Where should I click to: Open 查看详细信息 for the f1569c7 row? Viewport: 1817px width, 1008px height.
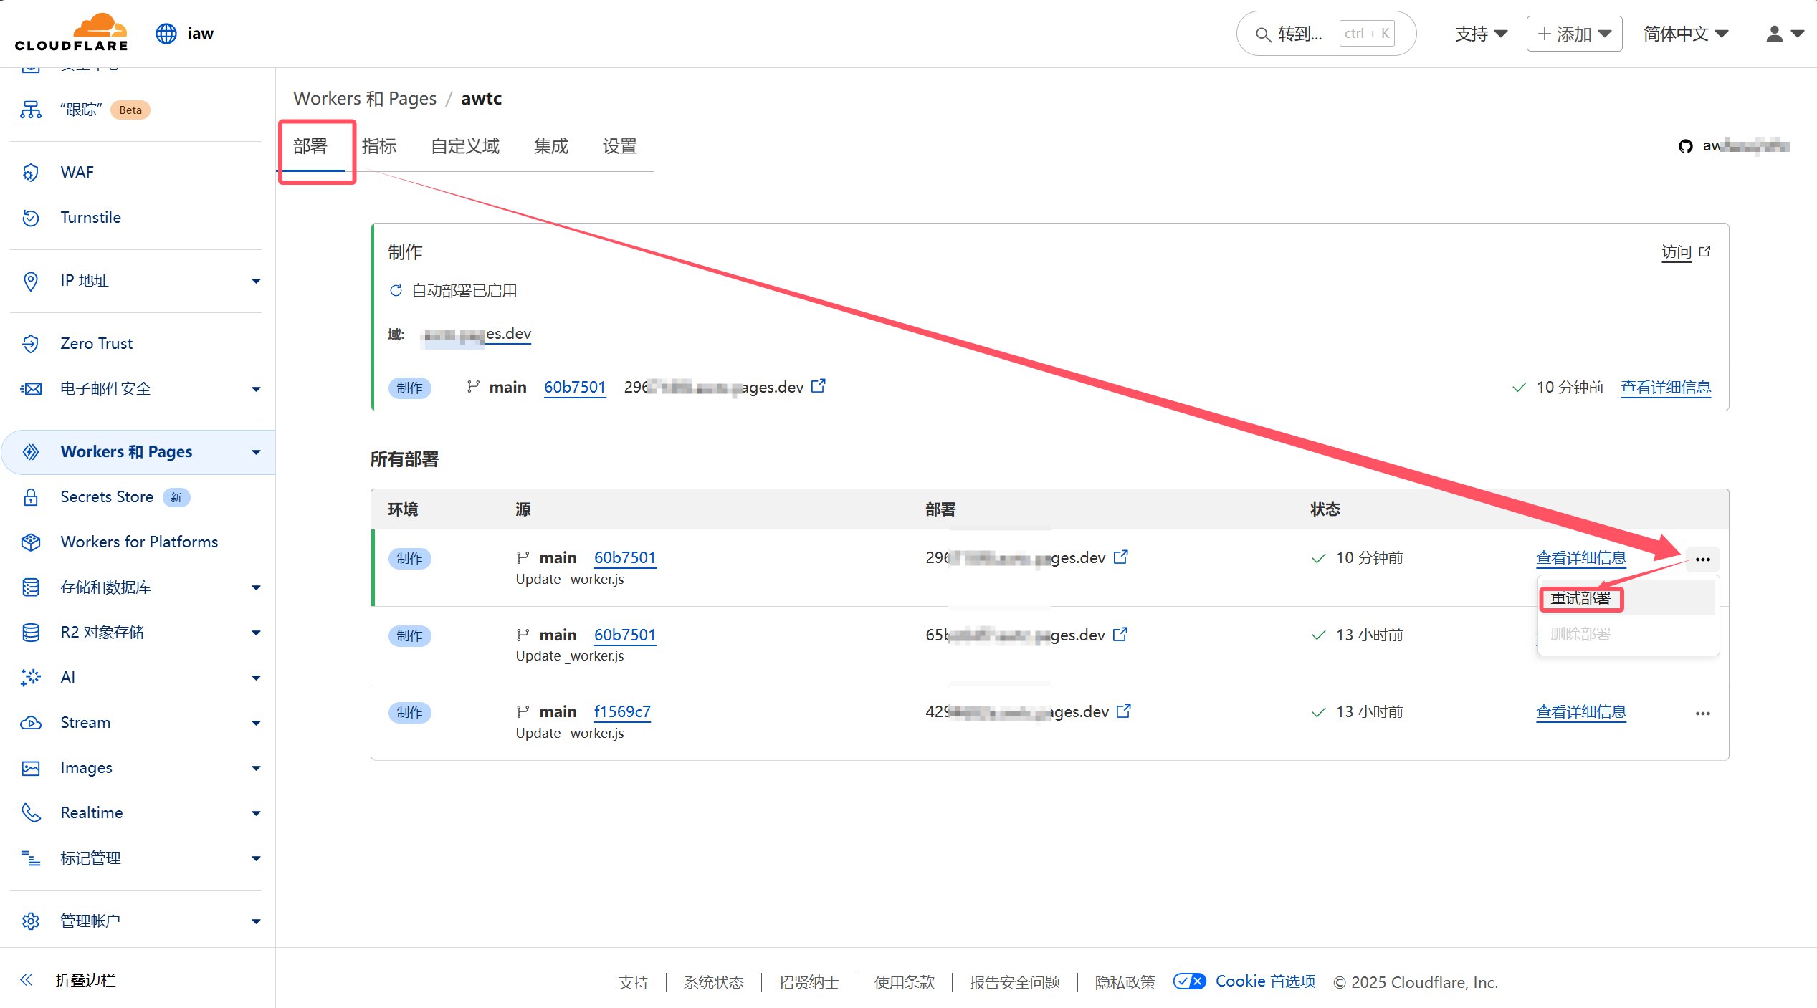coord(1581,712)
